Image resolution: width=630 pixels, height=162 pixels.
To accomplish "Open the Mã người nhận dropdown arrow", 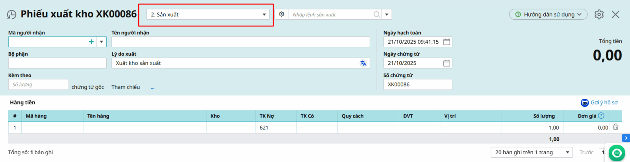I will pos(102,42).
